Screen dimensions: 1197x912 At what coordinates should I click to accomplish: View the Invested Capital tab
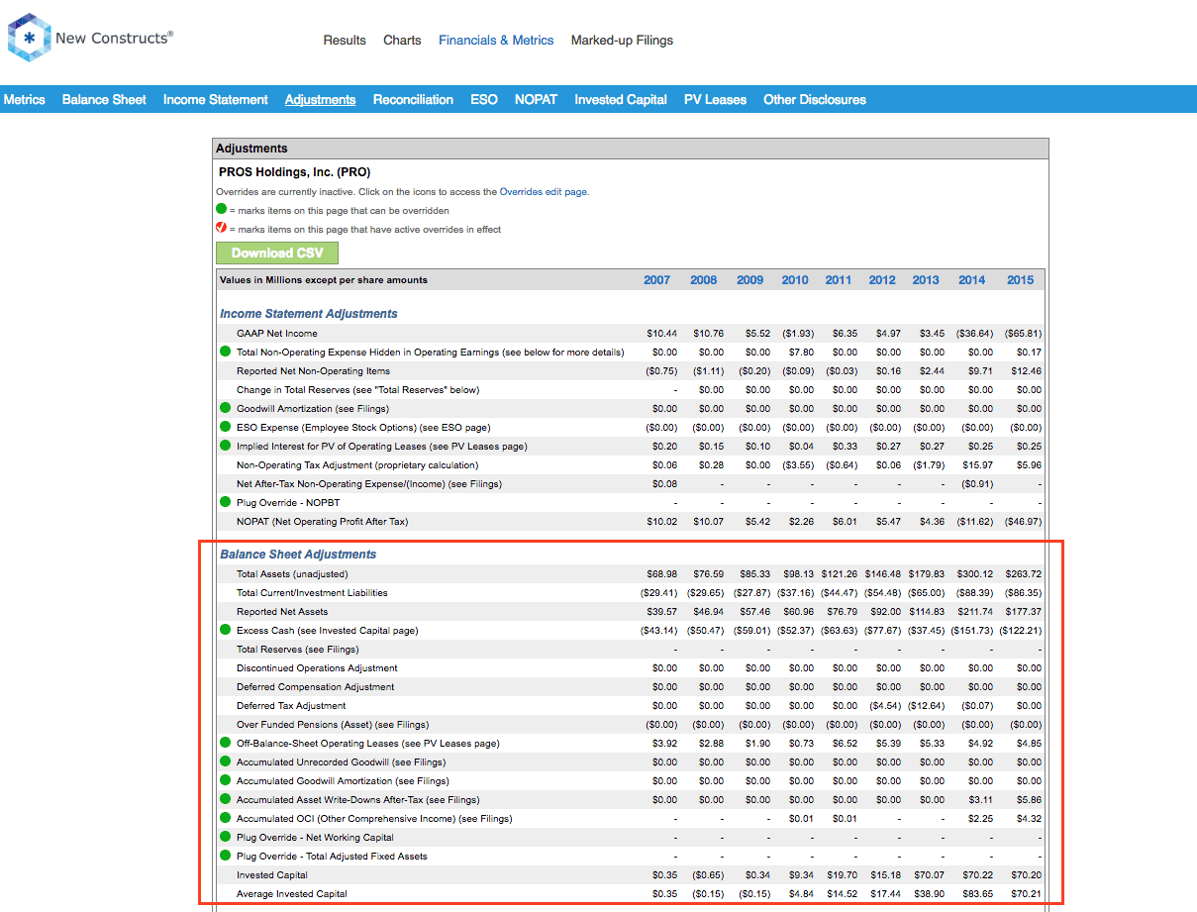coord(621,99)
